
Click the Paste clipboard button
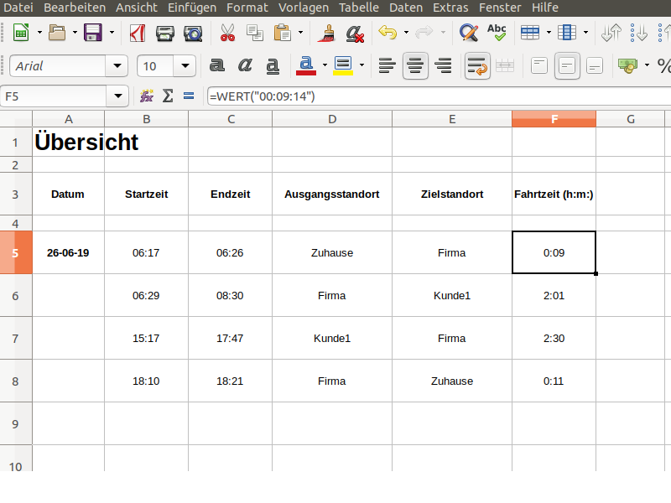282,34
